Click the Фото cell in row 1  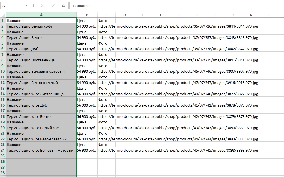(x=106, y=21)
